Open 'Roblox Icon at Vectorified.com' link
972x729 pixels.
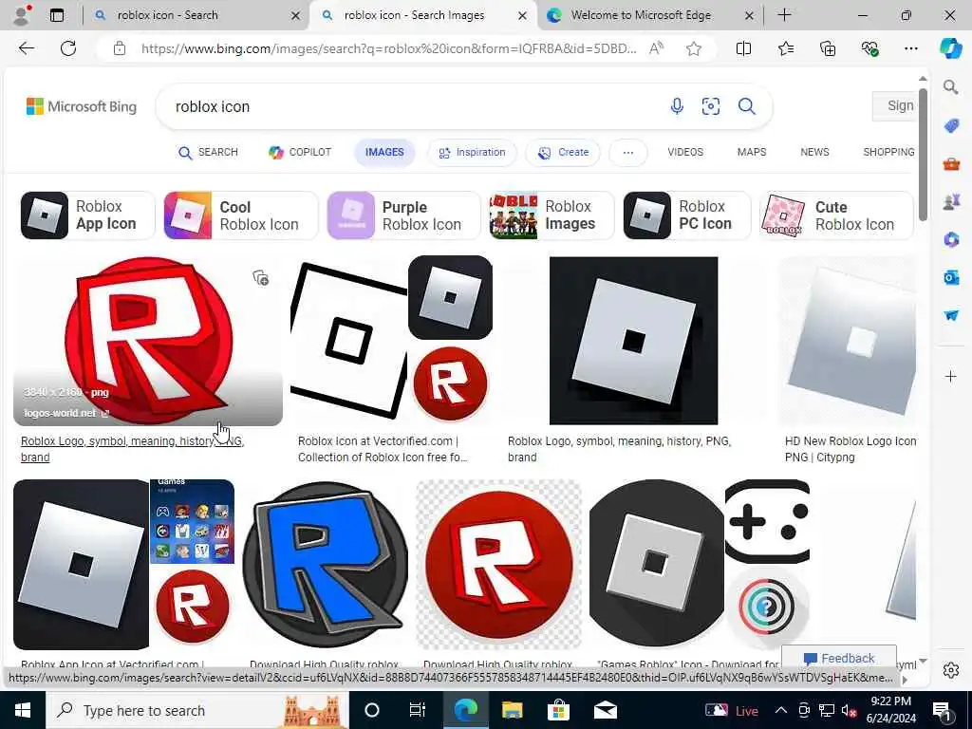coord(382,449)
